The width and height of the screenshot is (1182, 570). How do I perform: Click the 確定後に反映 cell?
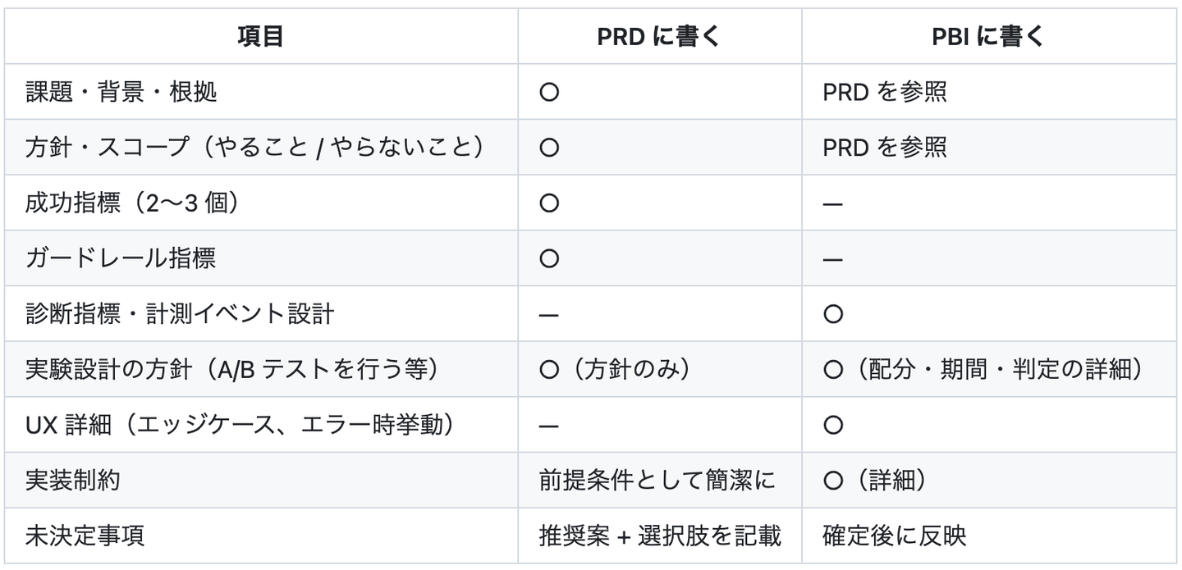[894, 536]
